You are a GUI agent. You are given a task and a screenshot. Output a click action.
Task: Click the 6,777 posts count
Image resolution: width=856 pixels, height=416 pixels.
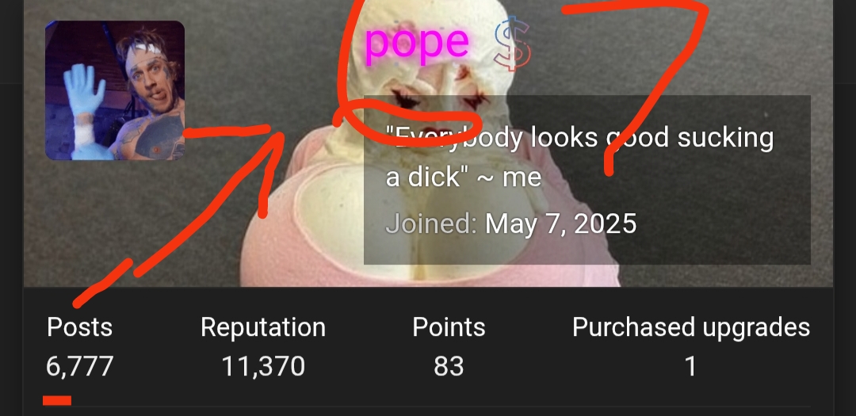click(x=80, y=366)
